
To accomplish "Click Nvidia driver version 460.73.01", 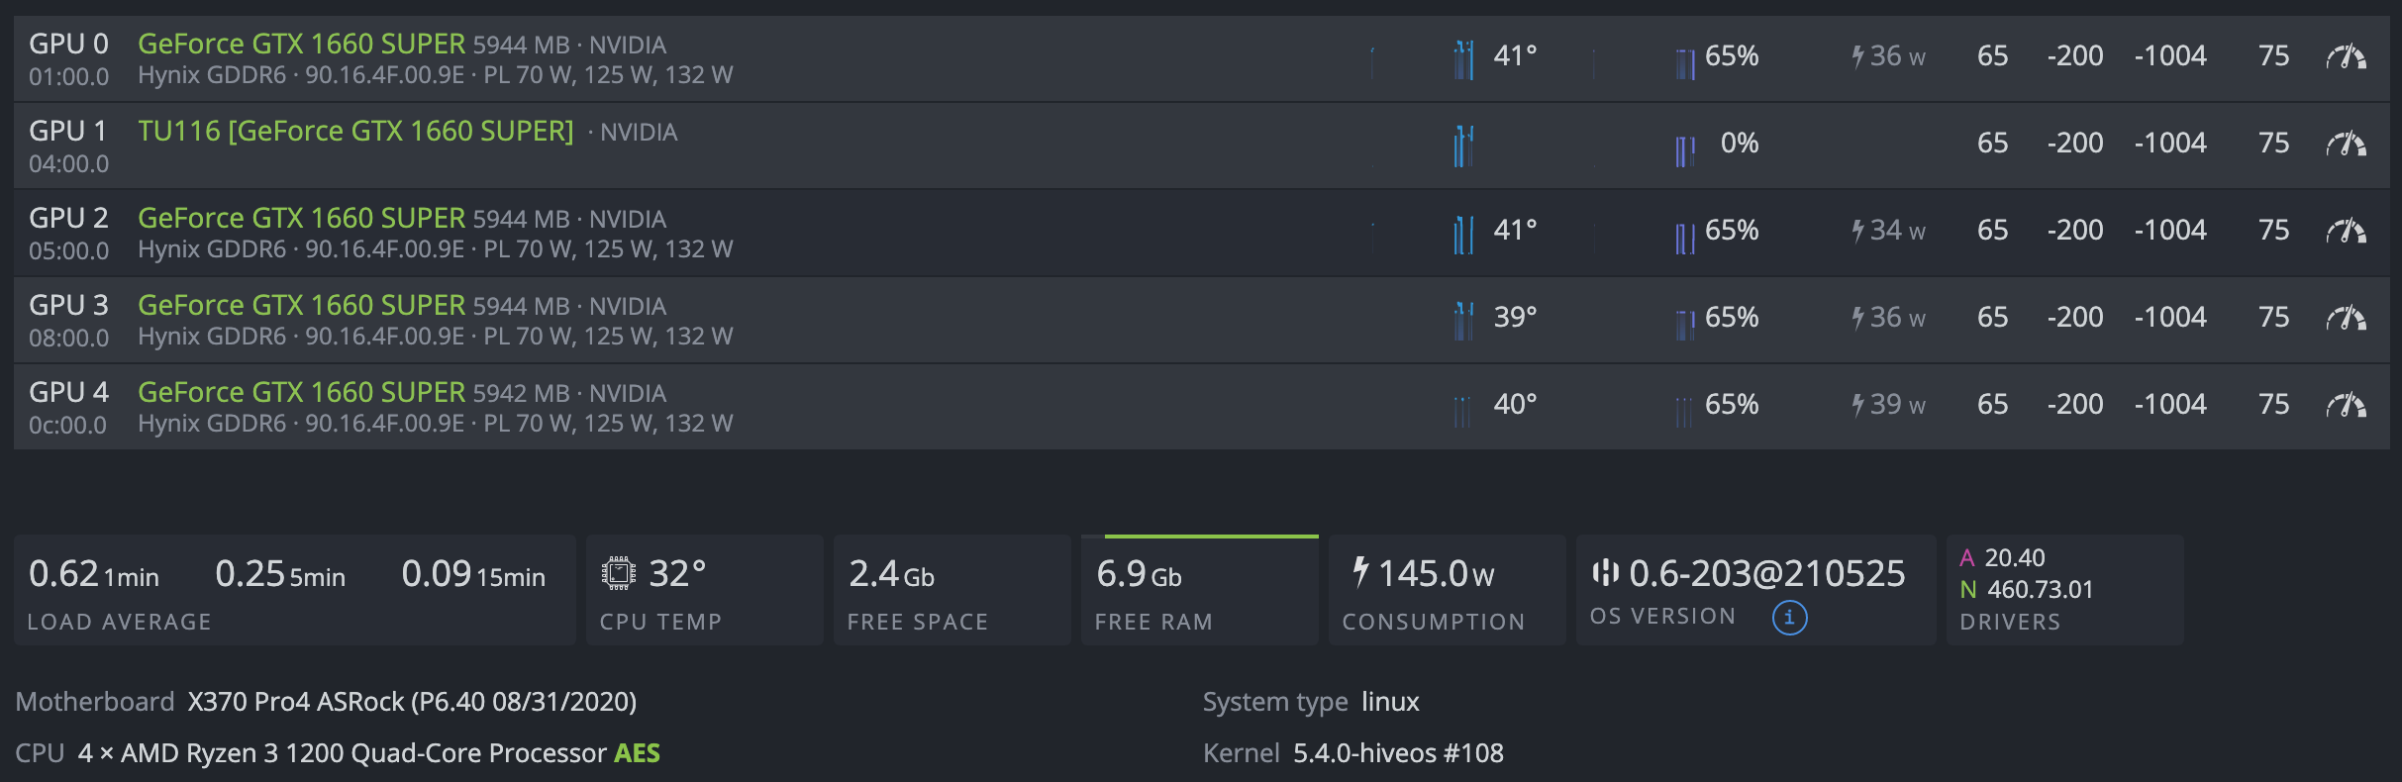I will point(2040,590).
